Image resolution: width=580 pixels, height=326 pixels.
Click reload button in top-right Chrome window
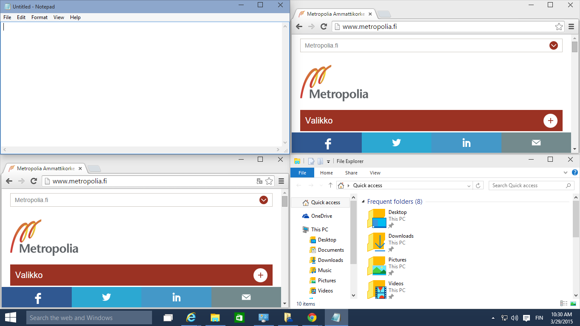click(324, 26)
